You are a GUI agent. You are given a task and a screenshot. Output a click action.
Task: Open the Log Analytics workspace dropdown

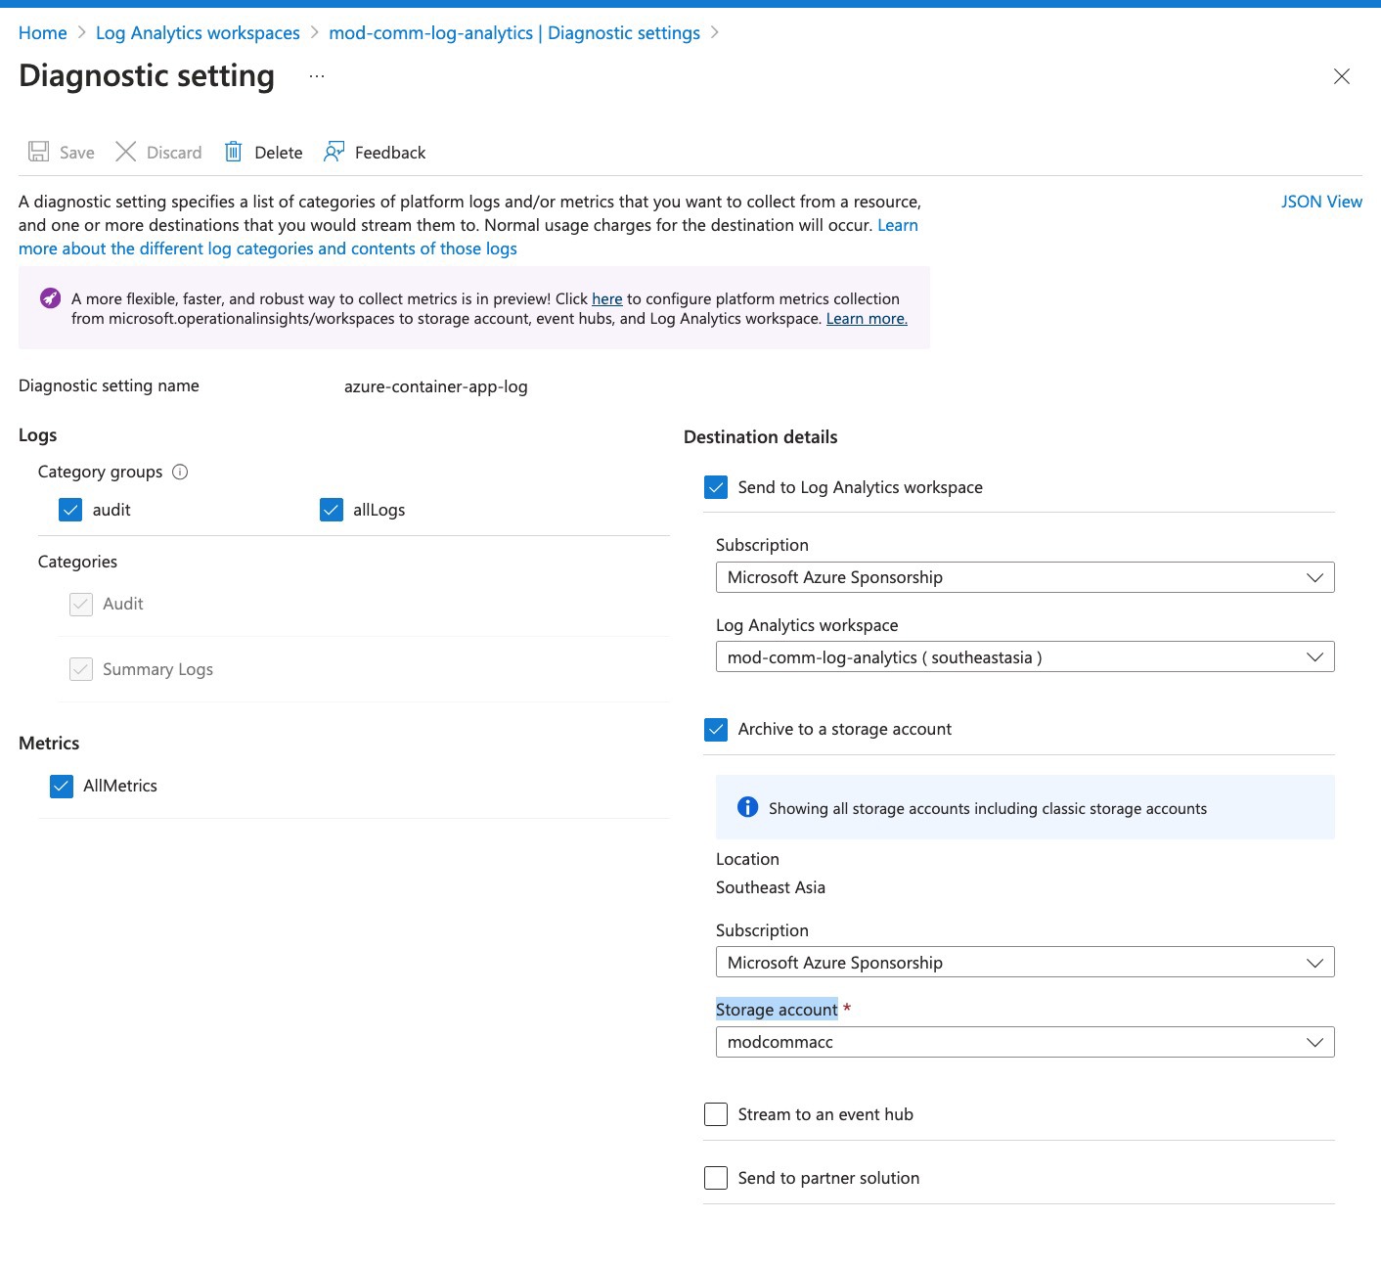1025,657
